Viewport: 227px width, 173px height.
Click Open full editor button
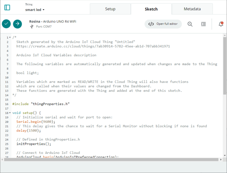click(163, 24)
